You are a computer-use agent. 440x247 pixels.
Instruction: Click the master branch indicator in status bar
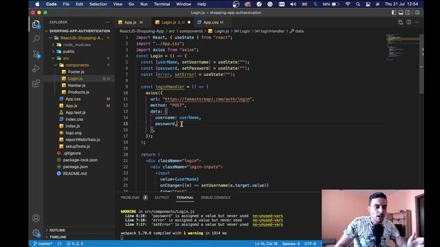43,244
